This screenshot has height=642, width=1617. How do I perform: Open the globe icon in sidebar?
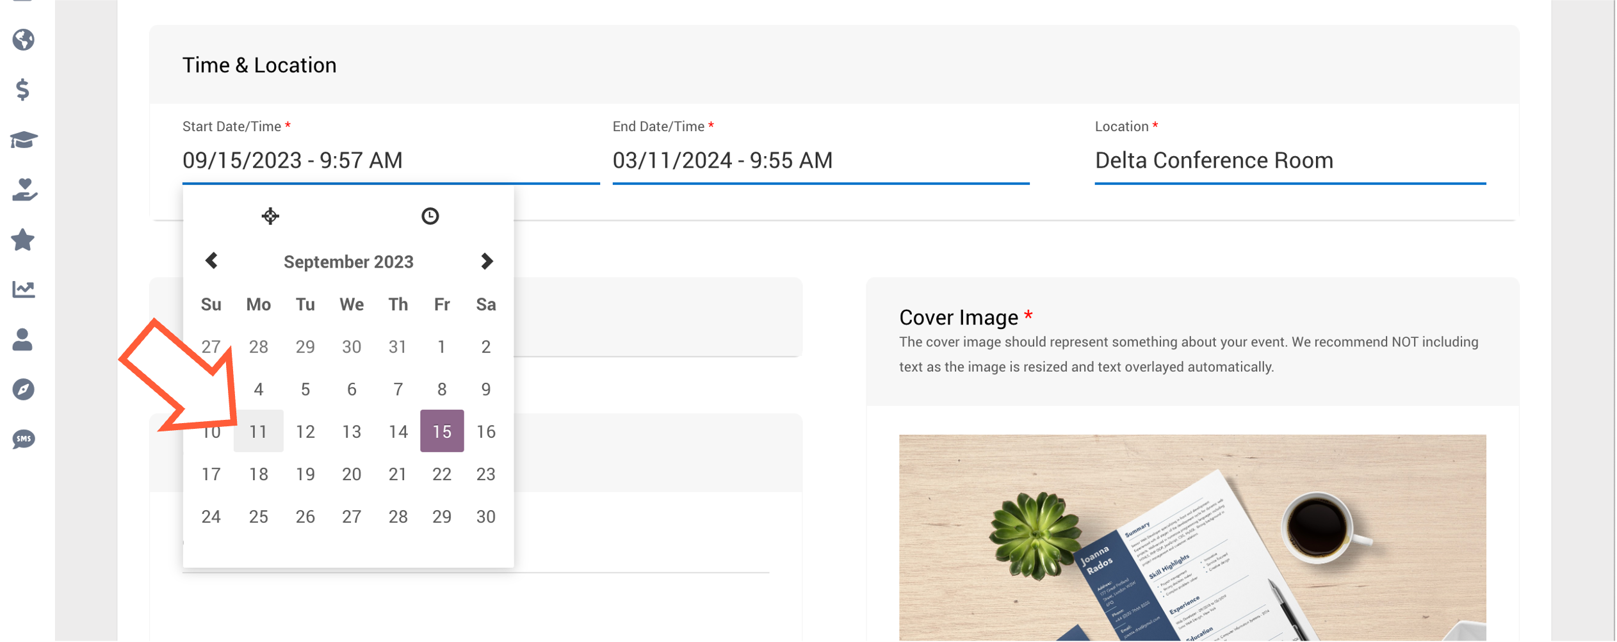click(x=23, y=40)
